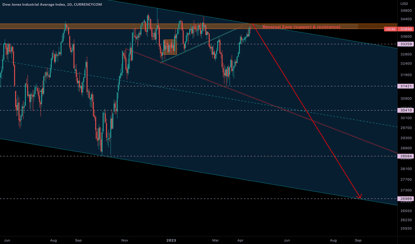Click the first Sep label on time axis

tap(78, 240)
